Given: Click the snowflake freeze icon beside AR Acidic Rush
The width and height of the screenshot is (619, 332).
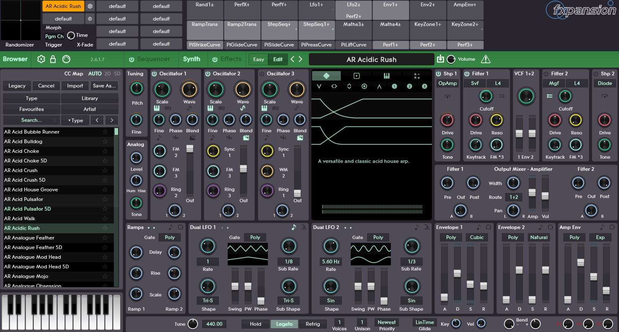Looking at the screenshot, I should click(x=90, y=6).
